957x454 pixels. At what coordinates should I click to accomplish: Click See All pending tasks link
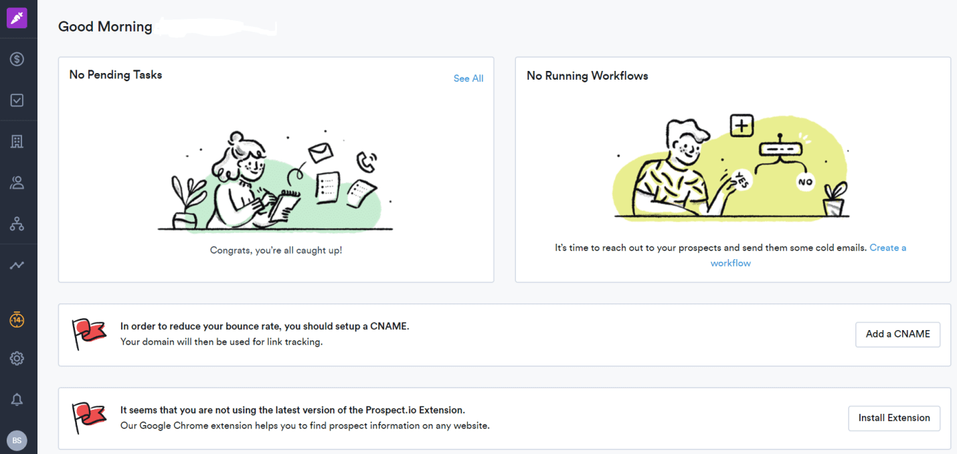pos(468,78)
